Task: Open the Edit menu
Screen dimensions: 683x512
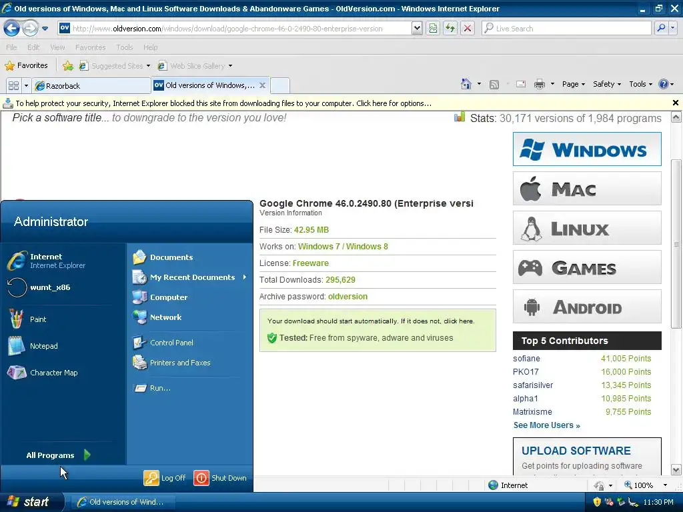Action: tap(33, 47)
